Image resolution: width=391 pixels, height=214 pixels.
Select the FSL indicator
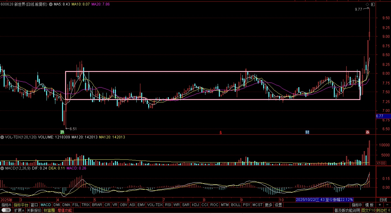point(76,205)
